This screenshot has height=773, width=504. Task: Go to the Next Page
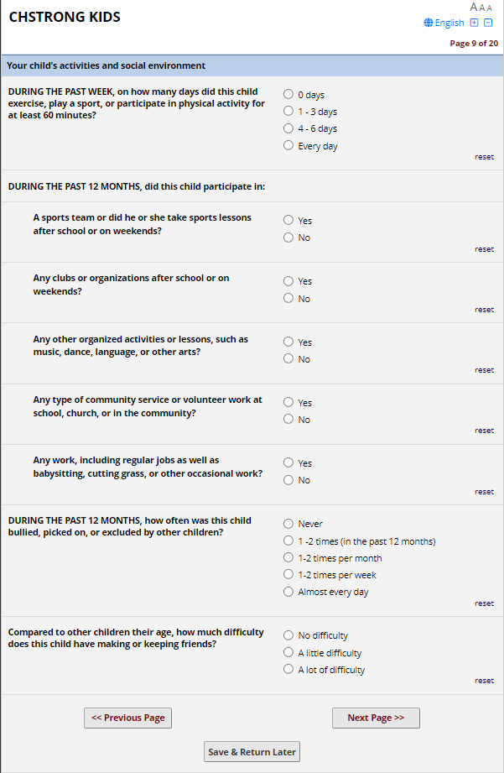pos(376,718)
